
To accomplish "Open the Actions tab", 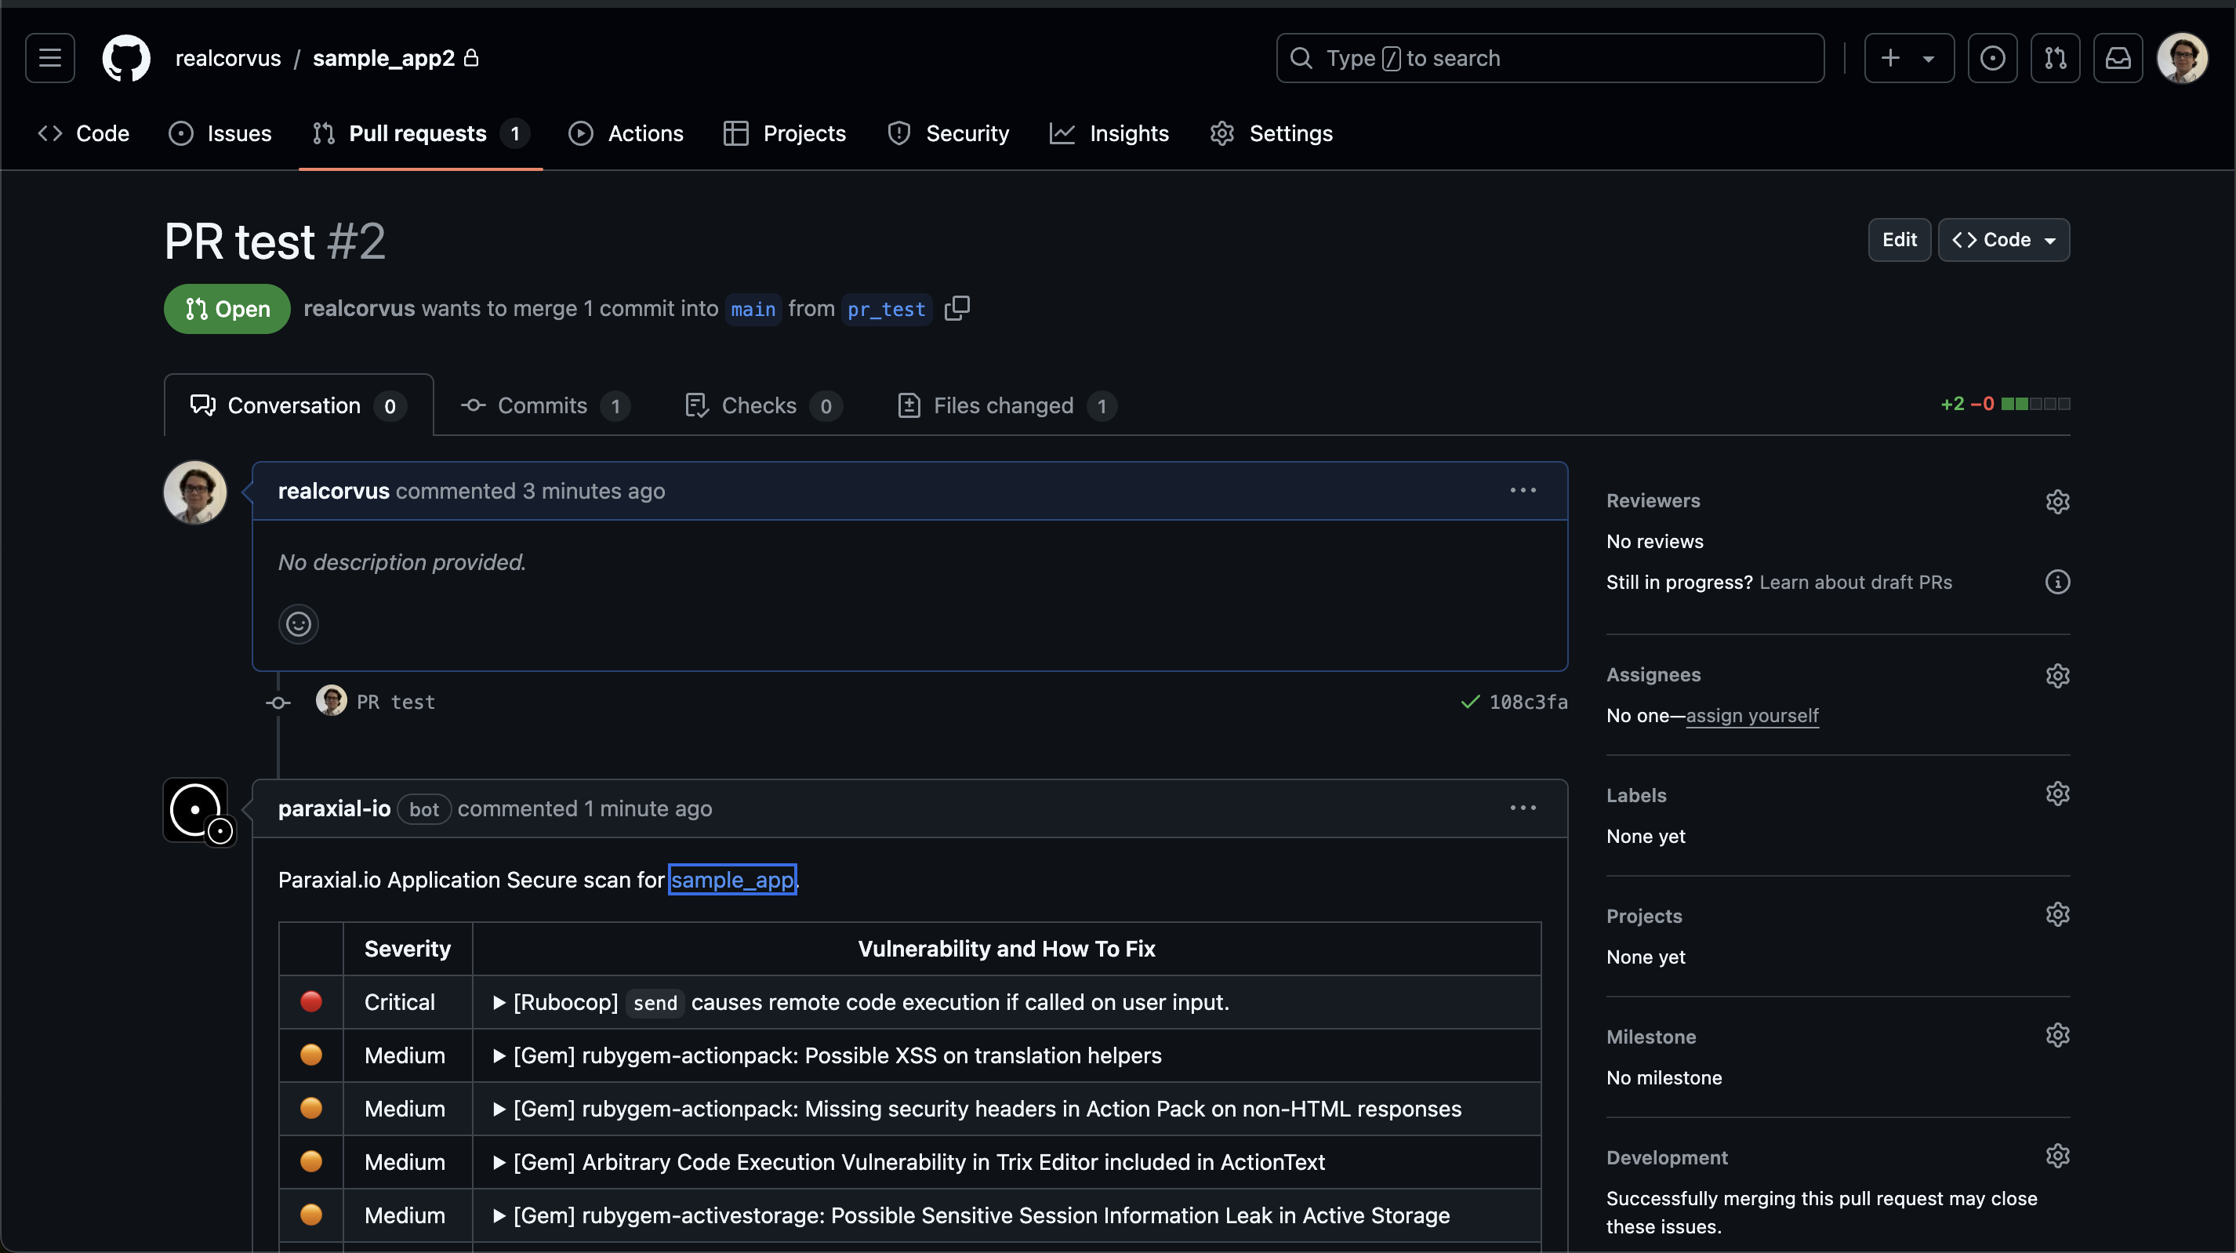I will (x=626, y=134).
